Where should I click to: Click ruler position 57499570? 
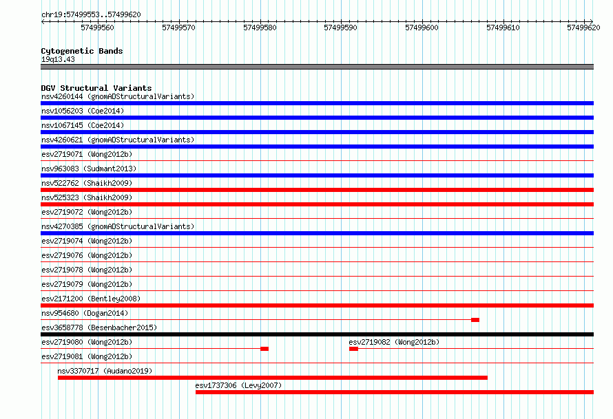pyautogui.click(x=178, y=28)
